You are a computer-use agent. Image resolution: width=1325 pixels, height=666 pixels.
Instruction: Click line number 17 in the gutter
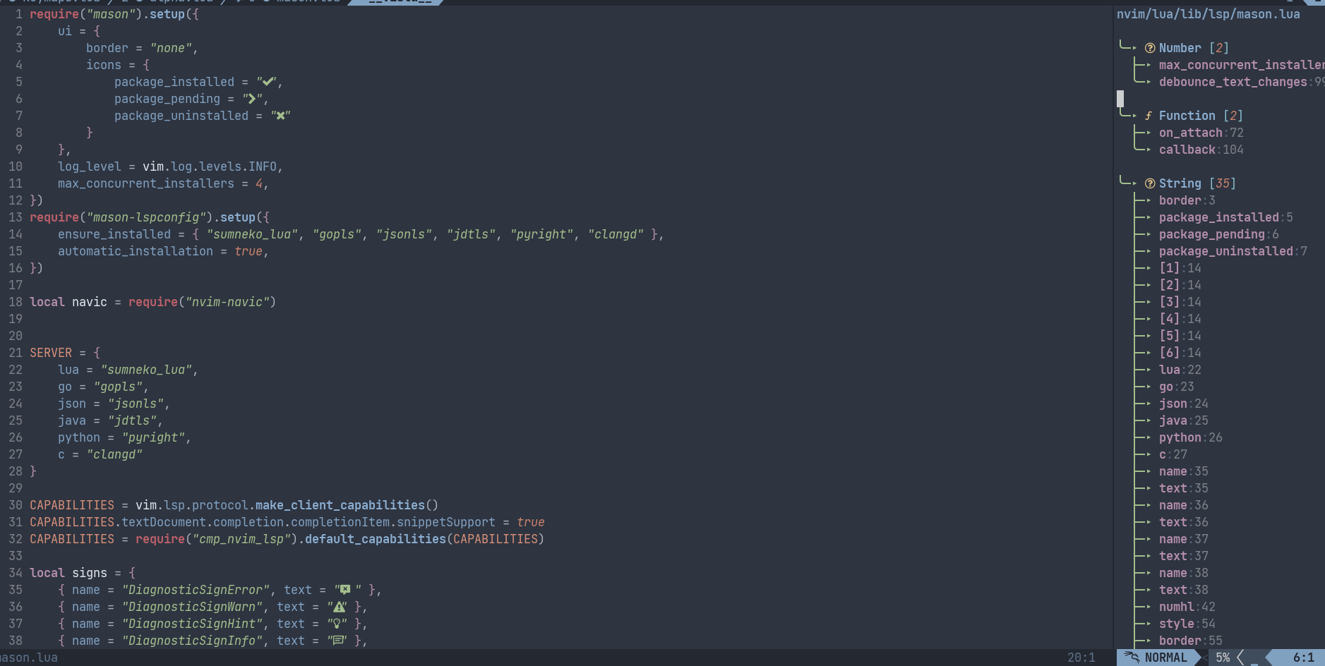(16, 285)
